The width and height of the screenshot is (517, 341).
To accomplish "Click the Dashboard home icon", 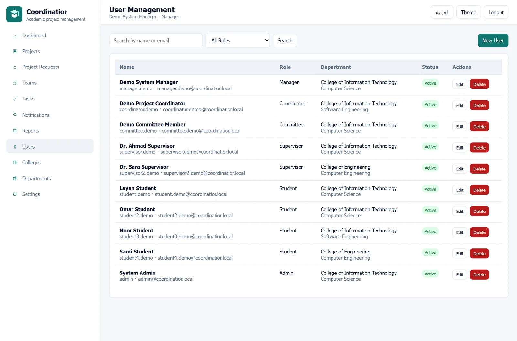I will tap(15, 36).
